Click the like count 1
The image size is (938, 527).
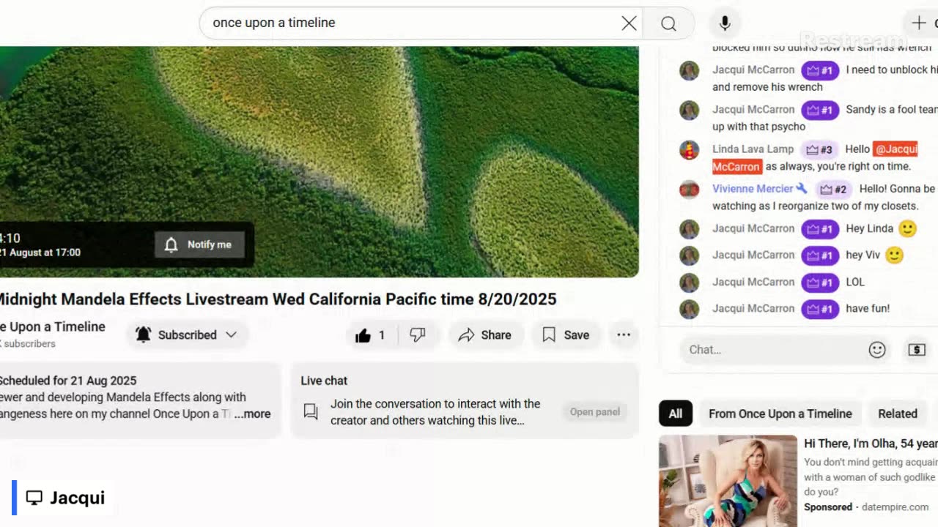[x=381, y=335]
